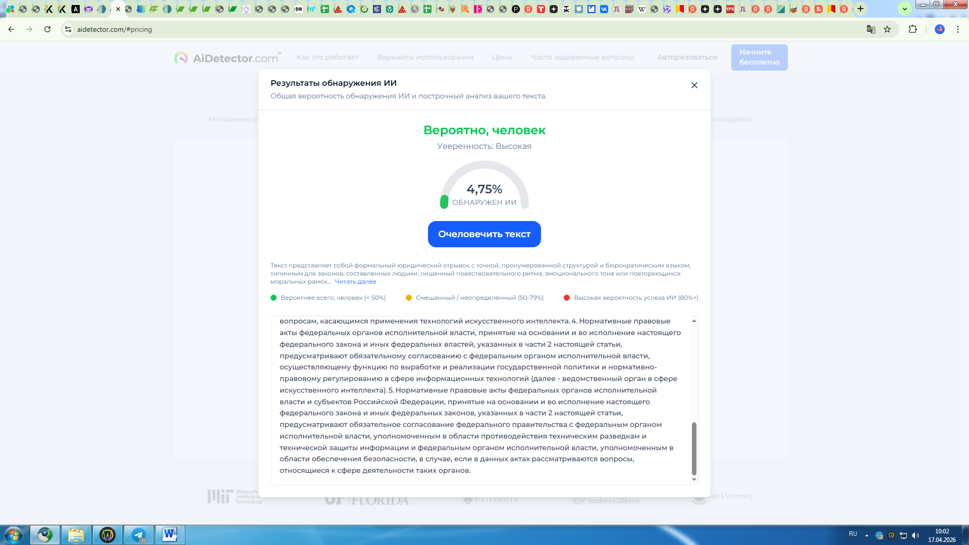Viewport: 969px width, 545px height.
Task: Switch to the VK tab
Action: point(604,9)
